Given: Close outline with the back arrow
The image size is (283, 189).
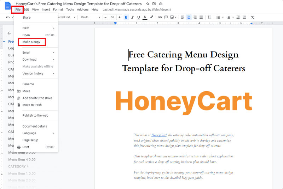Looking at the screenshot, I should pyautogui.click(x=9, y=33).
